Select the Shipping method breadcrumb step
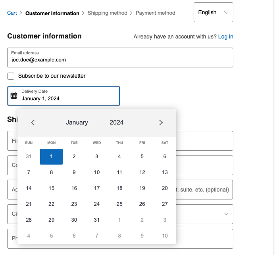Image resolution: width=275 pixels, height=255 pixels. coord(108,13)
